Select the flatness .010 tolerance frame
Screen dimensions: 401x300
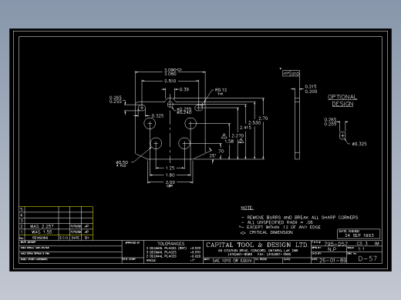click(291, 74)
